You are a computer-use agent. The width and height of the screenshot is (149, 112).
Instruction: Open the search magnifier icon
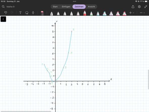click(x=3, y=7)
